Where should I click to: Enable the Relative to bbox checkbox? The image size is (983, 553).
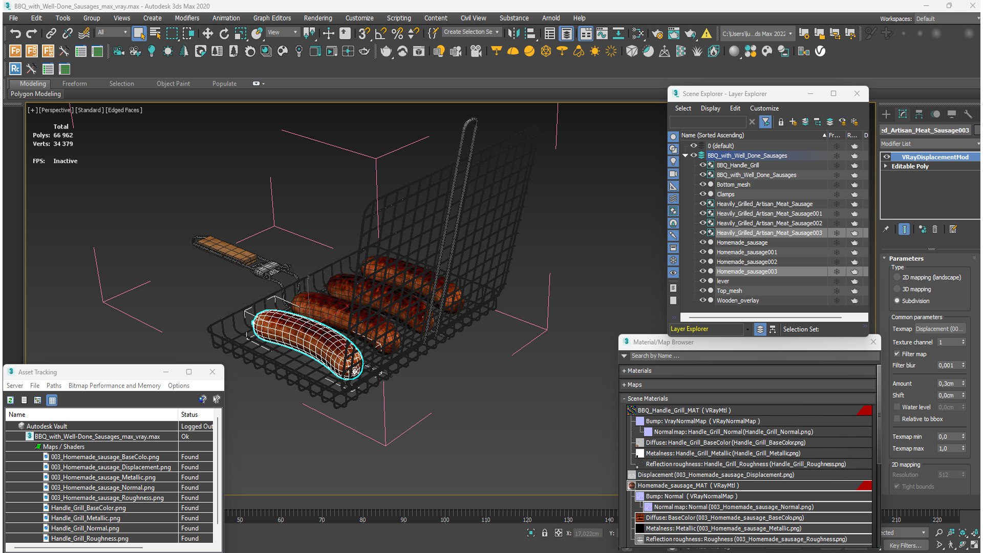point(897,419)
